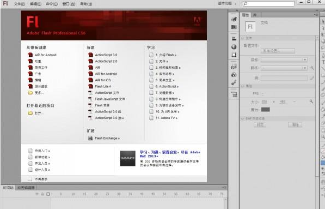Image resolution: width=325 pixels, height=209 pixels.
Task: Toggle lock all layers icon in timeline
Action: pyautogui.click(x=42, y=194)
